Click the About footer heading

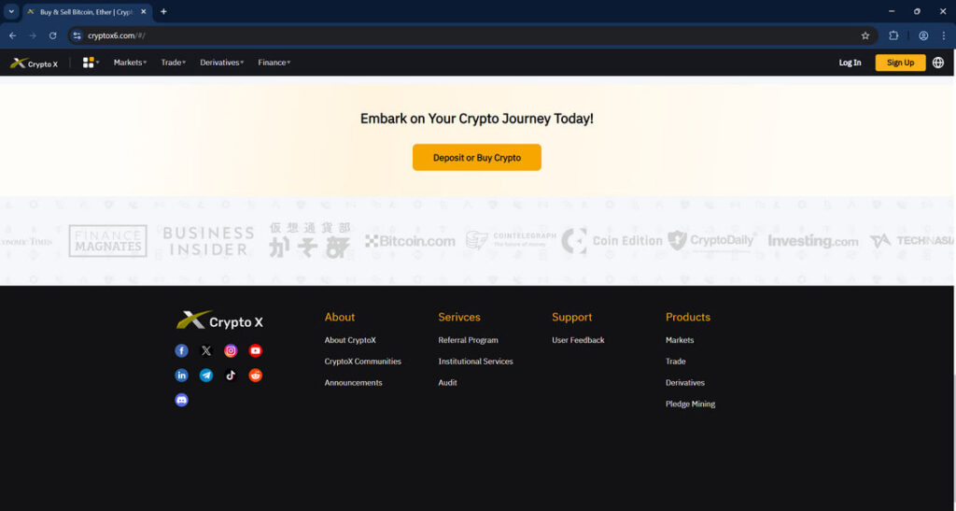click(x=340, y=317)
